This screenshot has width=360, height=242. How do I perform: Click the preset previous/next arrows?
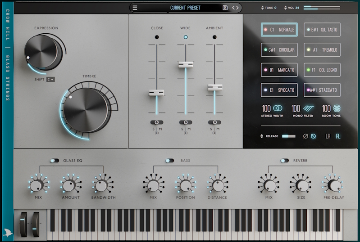(236, 8)
